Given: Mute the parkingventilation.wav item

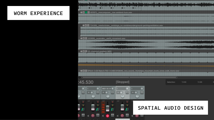Looking at the screenshot, I should (x=86, y=25).
